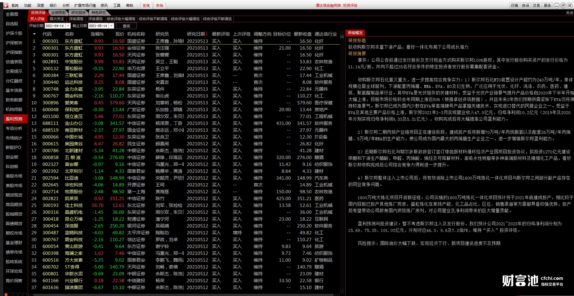The image size is (574, 296).
Task: Sort table by 目标价位 column header
Action: (x=282, y=34)
